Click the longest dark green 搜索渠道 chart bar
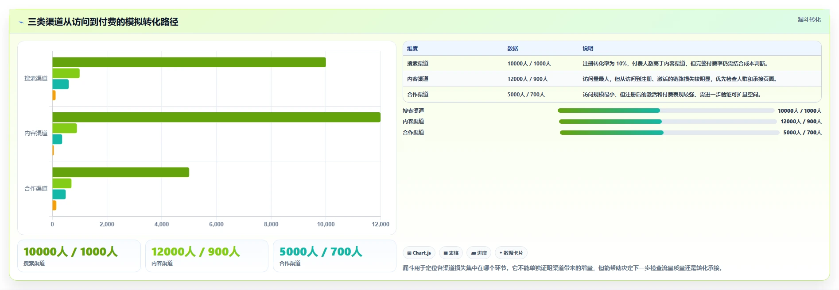Viewport: 839px width, 290px height. (x=189, y=62)
